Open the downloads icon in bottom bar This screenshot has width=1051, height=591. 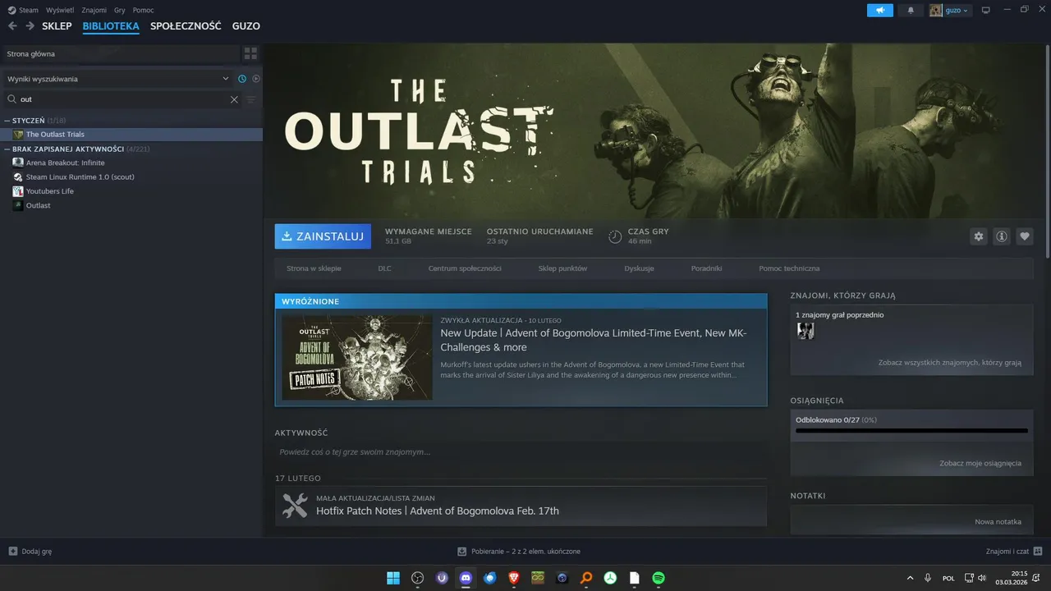click(x=461, y=552)
